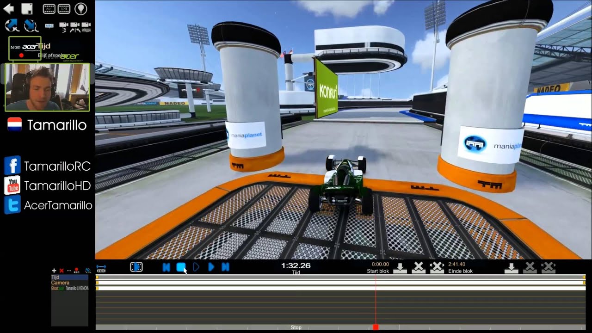The image size is (592, 333).
Task: Click the red REC record button
Action: click(x=76, y=271)
